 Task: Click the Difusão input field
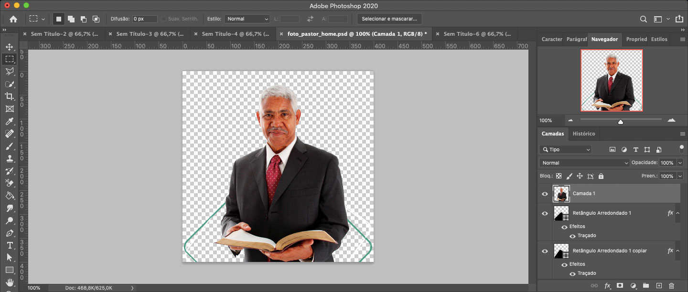tap(145, 19)
